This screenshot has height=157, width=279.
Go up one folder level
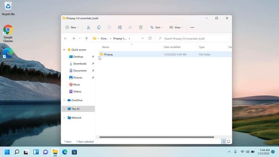coord(86,38)
